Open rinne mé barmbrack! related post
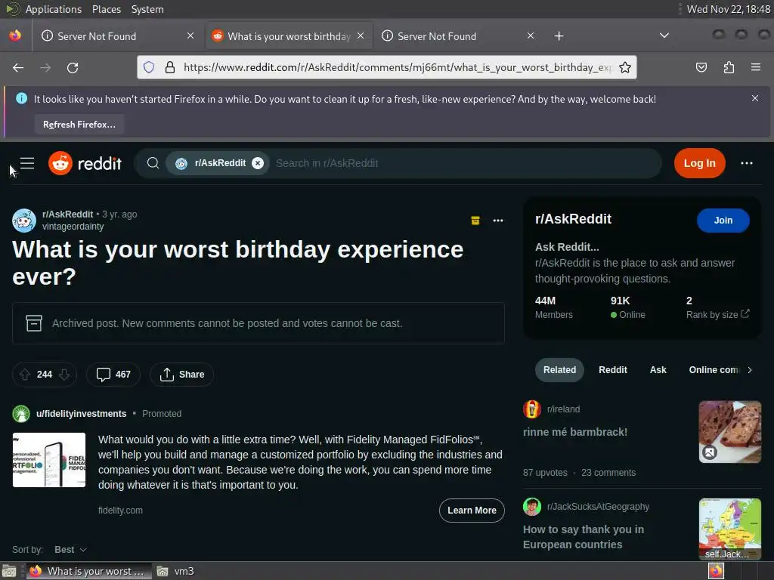The height and width of the screenshot is (580, 774). pos(575,432)
